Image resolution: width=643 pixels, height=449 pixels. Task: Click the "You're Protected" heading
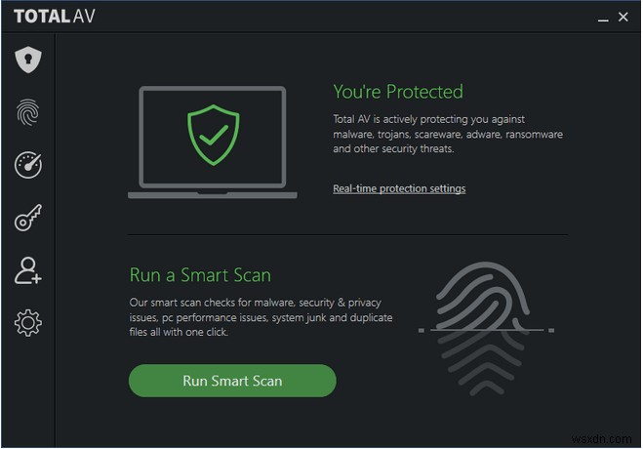pos(398,92)
